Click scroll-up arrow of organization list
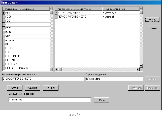The height and width of the screenshot is (119, 162). click(x=51, y=9)
